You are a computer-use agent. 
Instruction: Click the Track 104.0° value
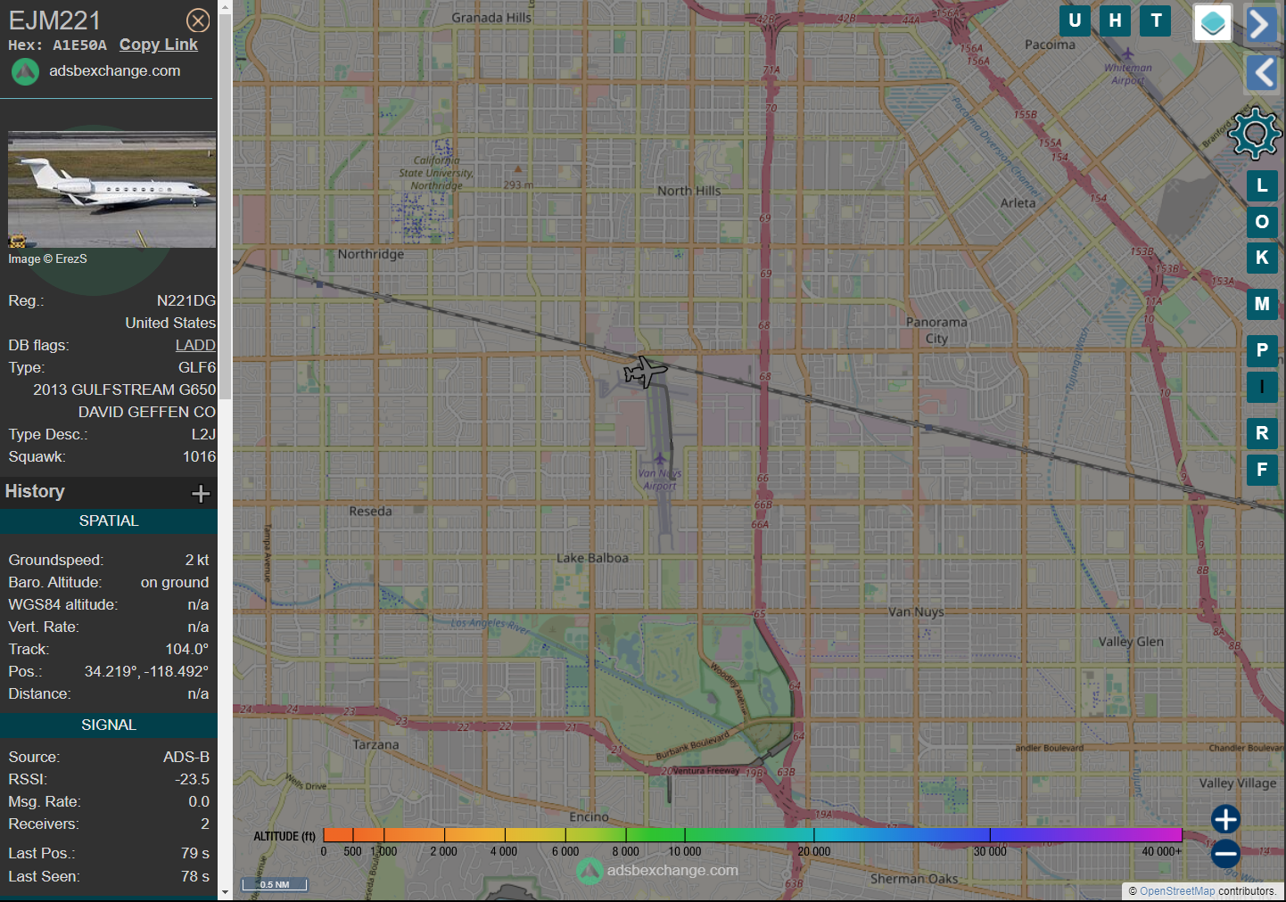187,649
